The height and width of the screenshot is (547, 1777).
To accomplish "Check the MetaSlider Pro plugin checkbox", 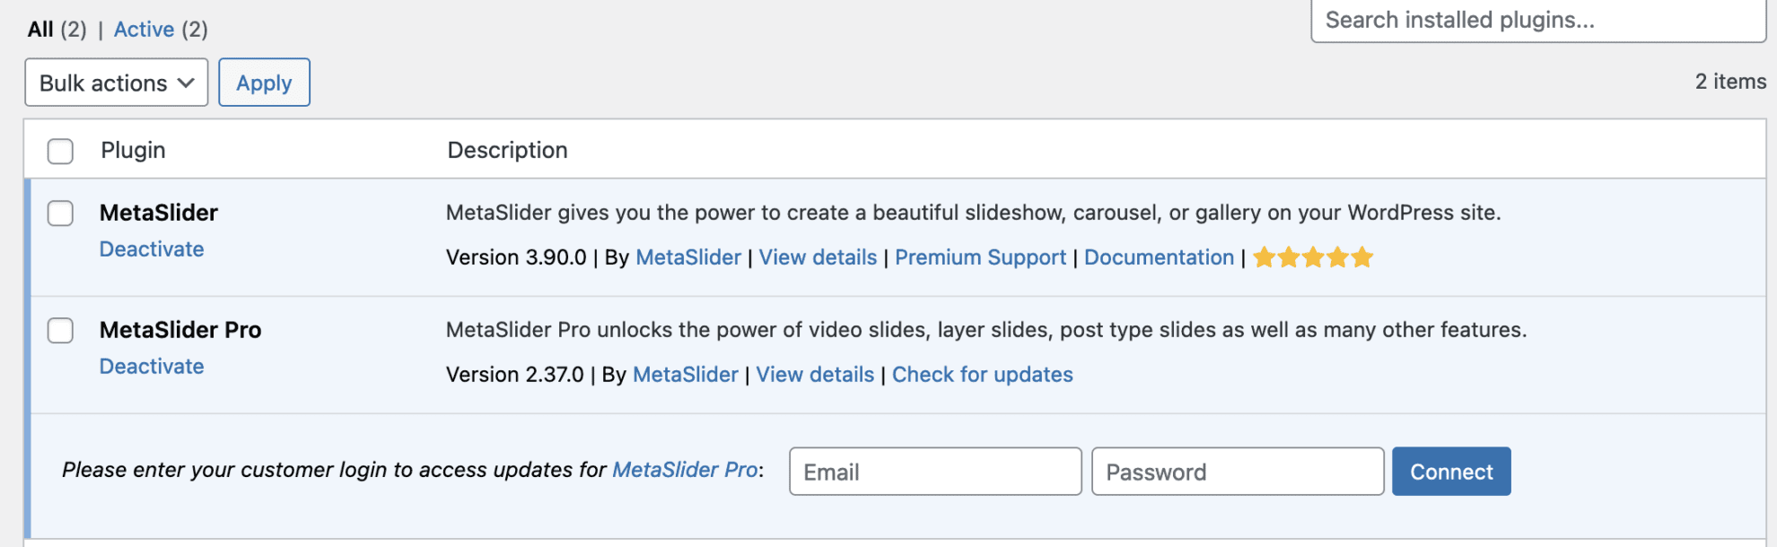I will [x=60, y=330].
